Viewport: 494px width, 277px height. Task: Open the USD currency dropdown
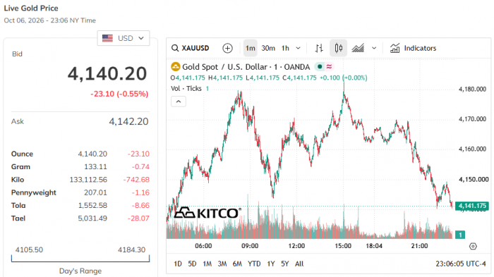pos(123,38)
